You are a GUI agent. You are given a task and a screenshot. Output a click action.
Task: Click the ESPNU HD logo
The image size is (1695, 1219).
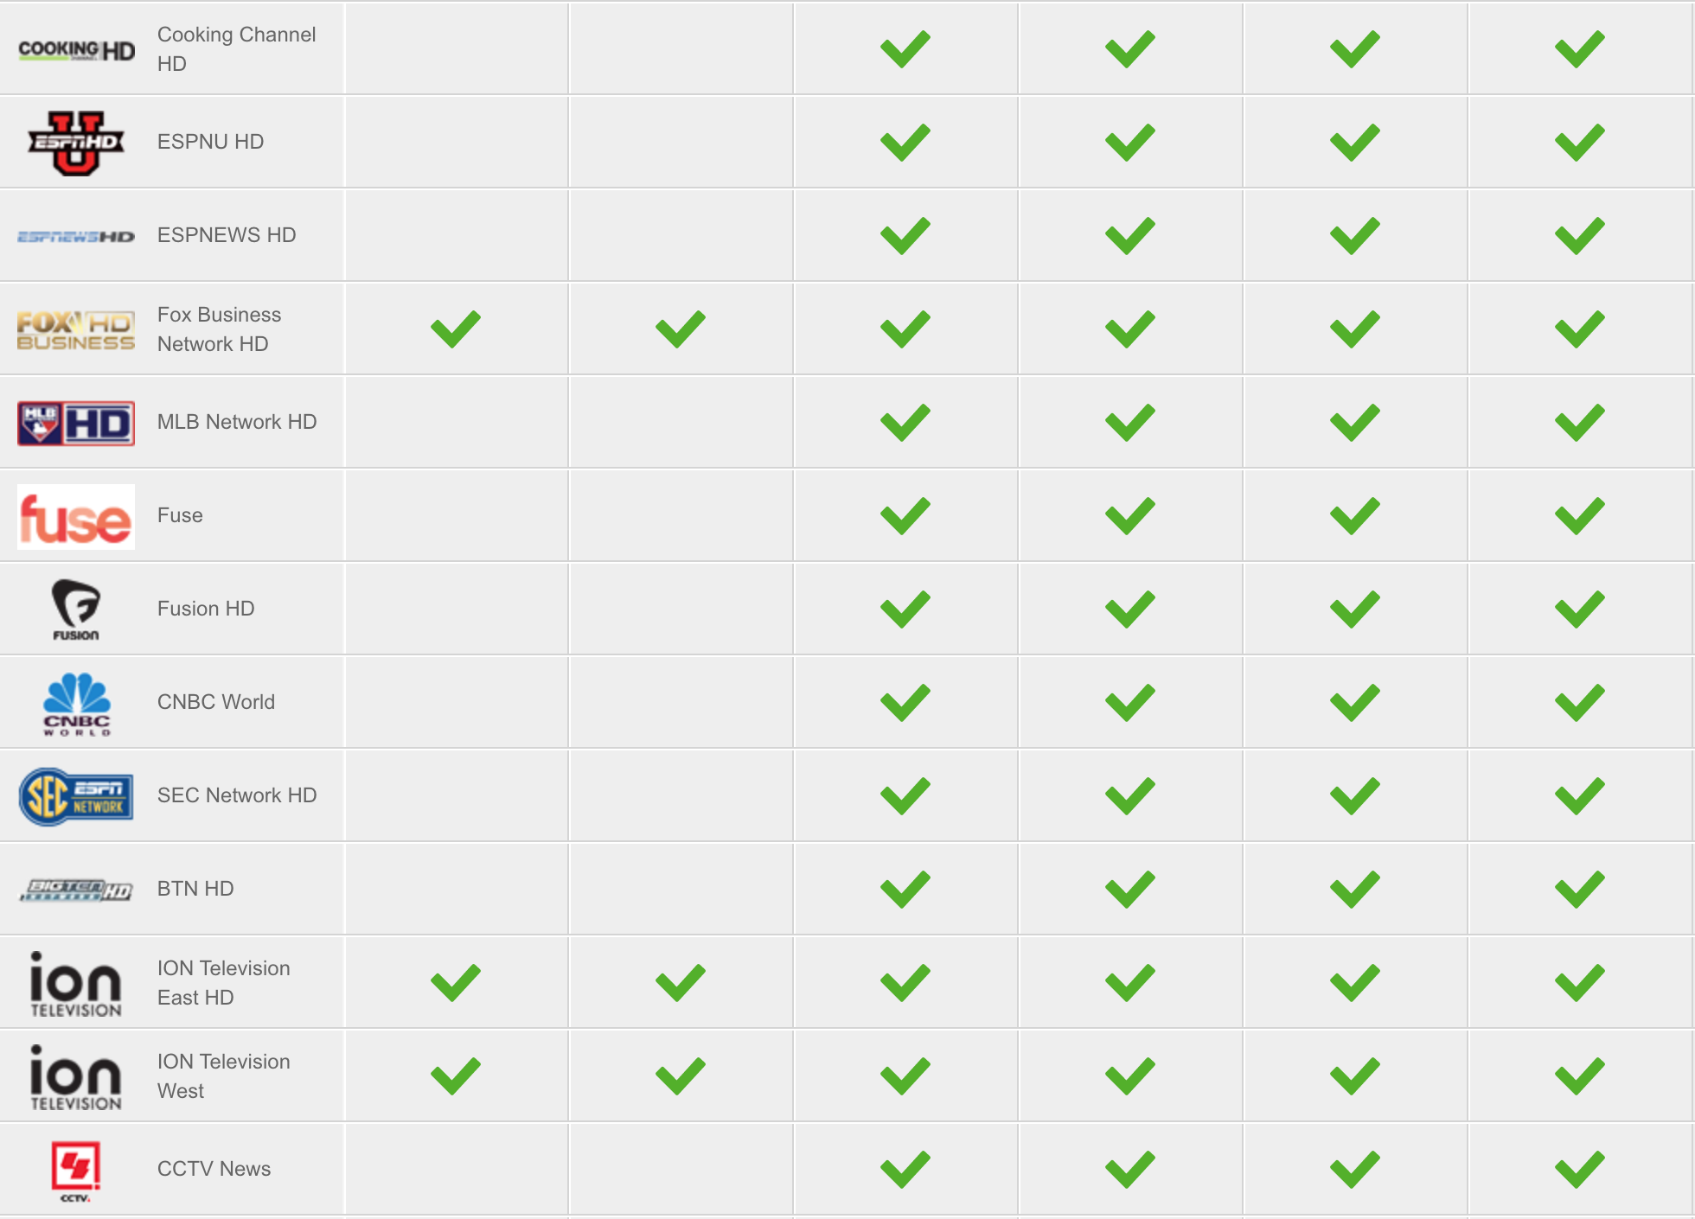coord(76,143)
